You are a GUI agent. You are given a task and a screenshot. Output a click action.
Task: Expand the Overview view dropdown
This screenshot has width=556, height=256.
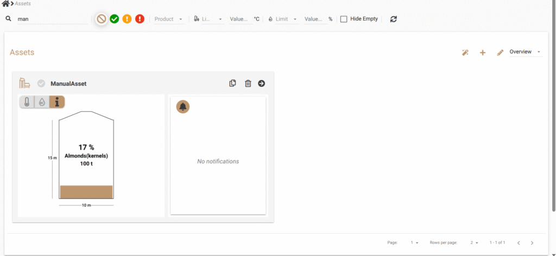pyautogui.click(x=525, y=52)
